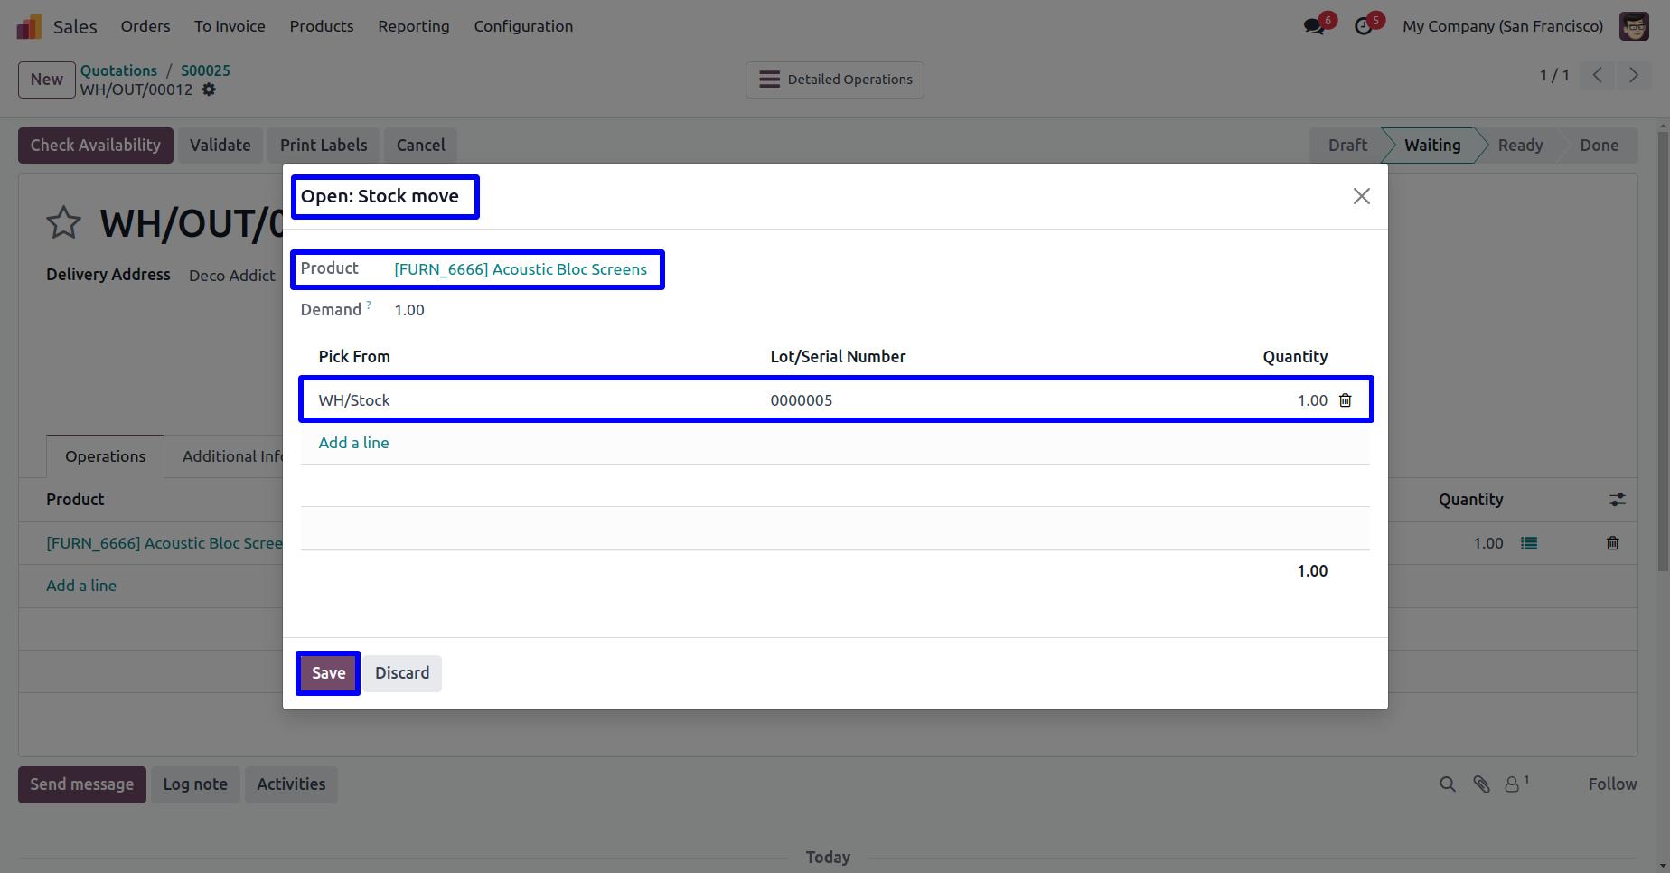The image size is (1670, 873).
Task: Add a line in the stock move dialog
Action: click(353, 443)
